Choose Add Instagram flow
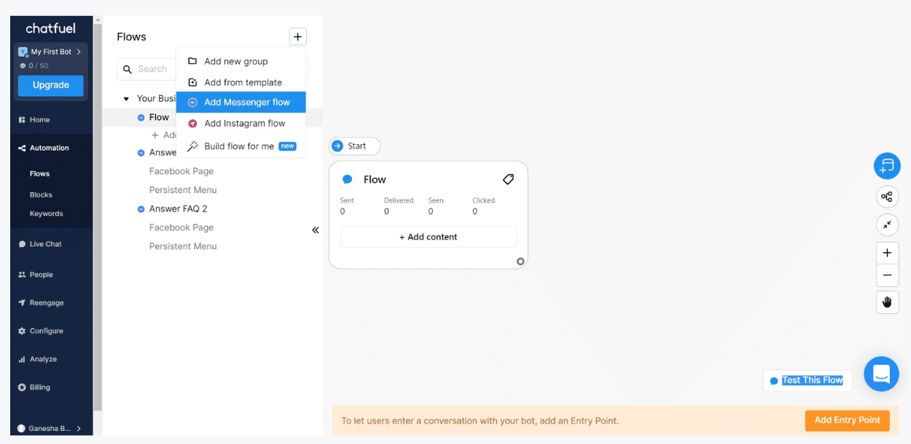The image size is (911, 444). coord(241,124)
